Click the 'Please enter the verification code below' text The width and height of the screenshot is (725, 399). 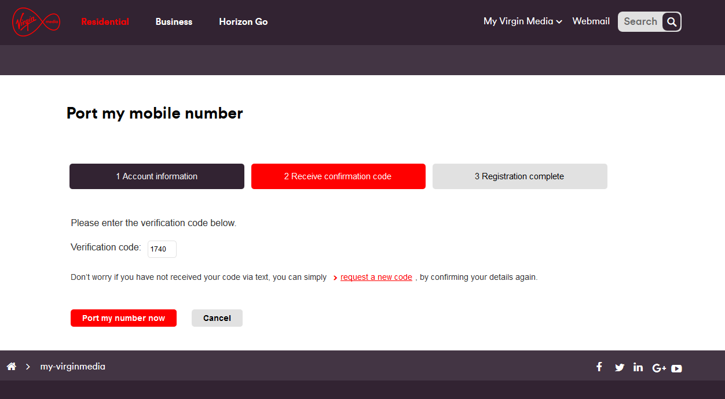click(x=153, y=223)
